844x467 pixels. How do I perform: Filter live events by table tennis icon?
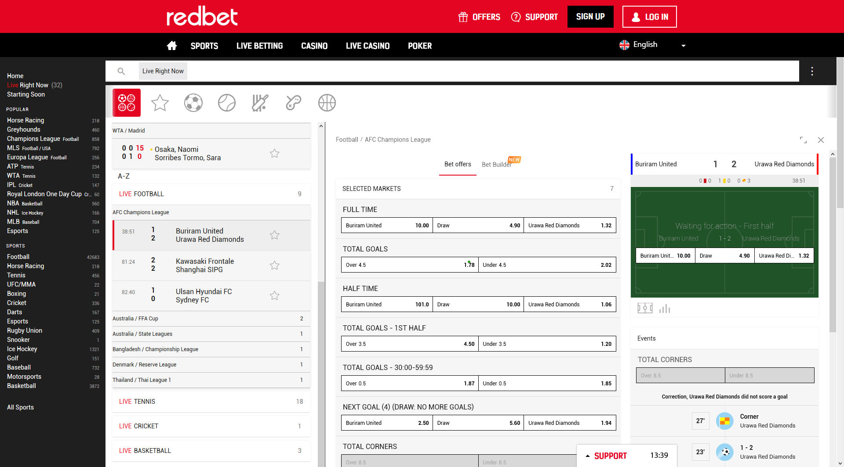pyautogui.click(x=294, y=103)
